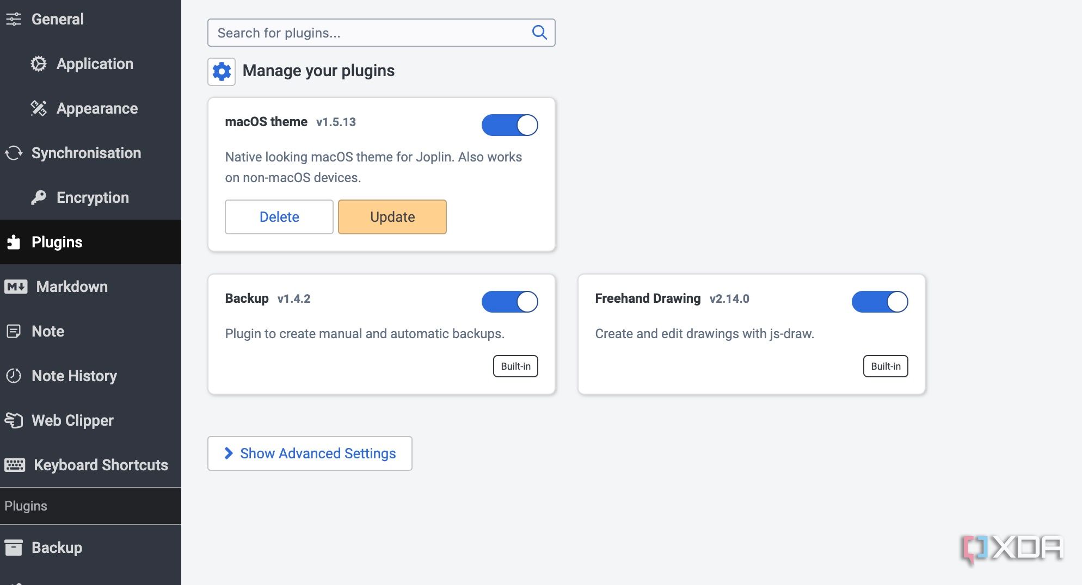
Task: Click the Freehand Drawing plugin title
Action: [x=648, y=298]
